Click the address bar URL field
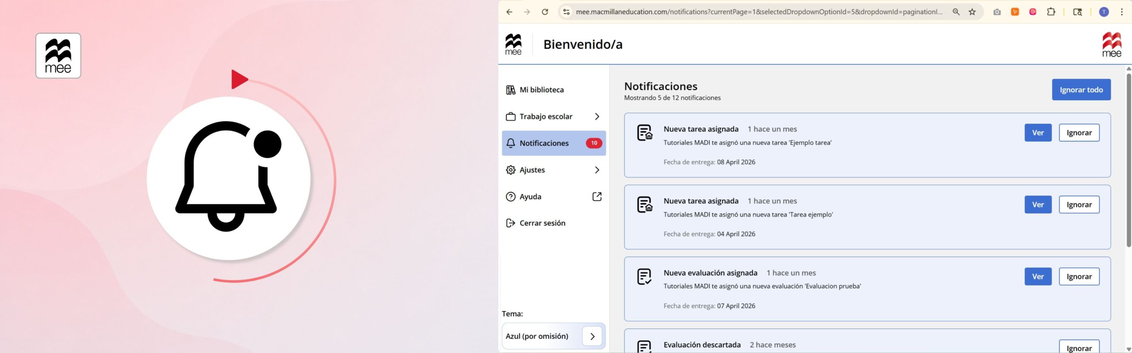 (x=759, y=12)
